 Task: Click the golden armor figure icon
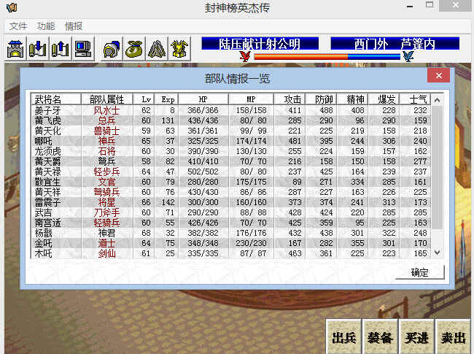click(179, 48)
